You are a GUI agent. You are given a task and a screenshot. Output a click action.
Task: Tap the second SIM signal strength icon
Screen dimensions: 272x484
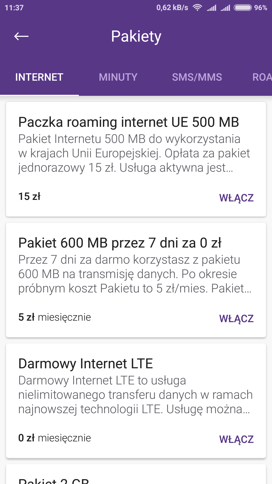pos(225,8)
